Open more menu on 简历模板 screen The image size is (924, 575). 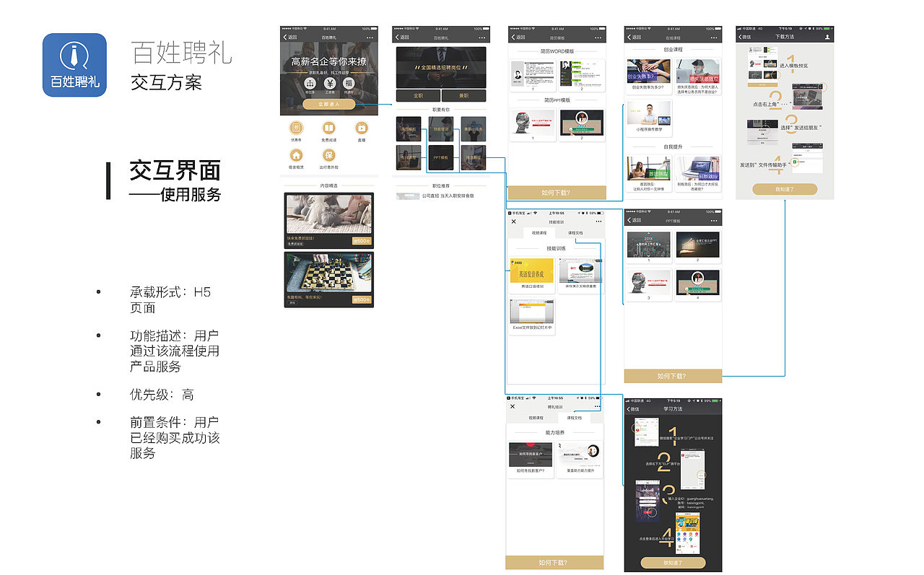pyautogui.click(x=598, y=37)
